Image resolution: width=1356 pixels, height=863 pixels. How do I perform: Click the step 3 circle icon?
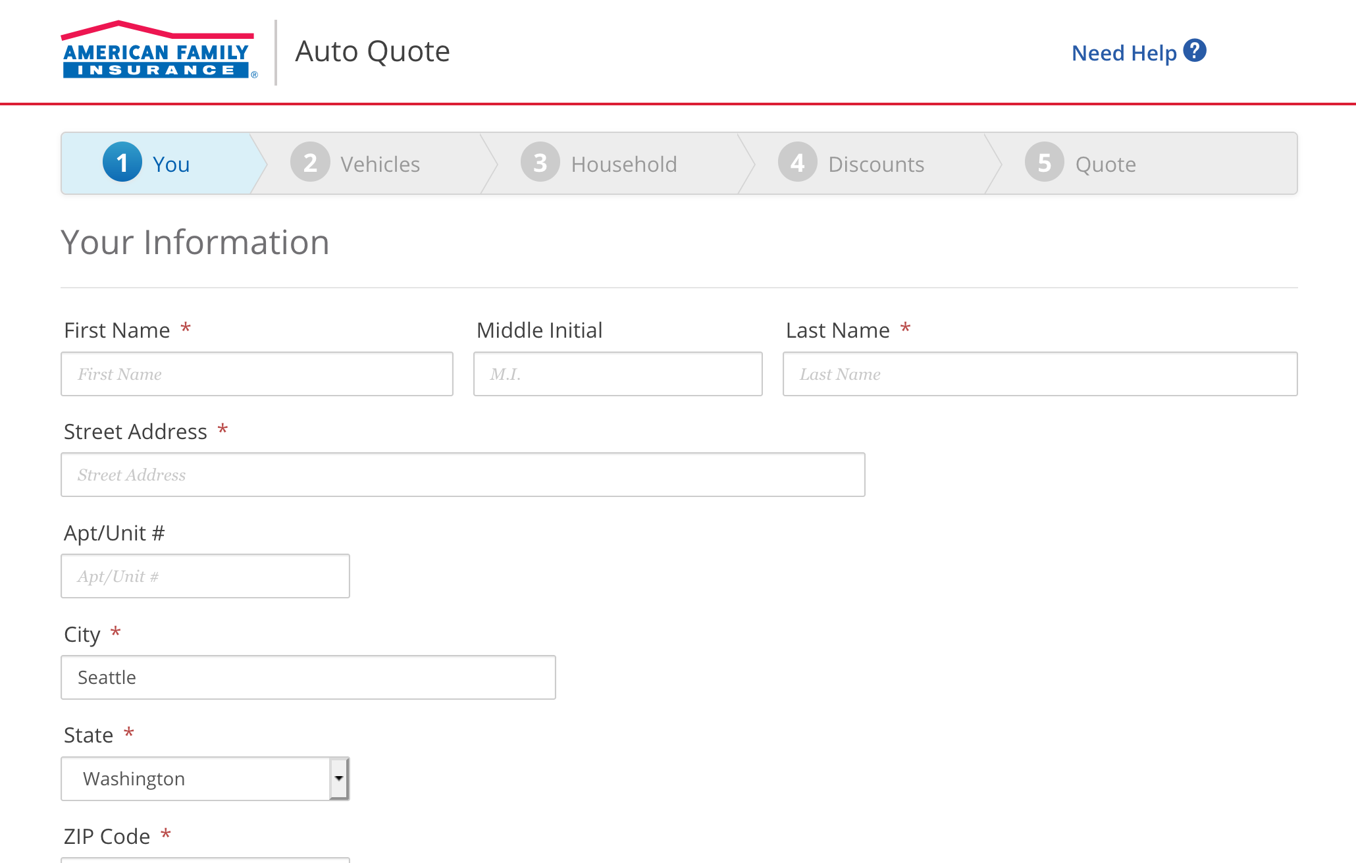click(540, 163)
